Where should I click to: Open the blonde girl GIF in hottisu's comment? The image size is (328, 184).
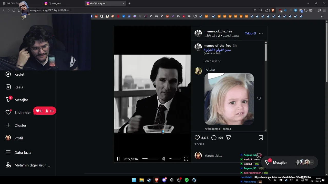tap(229, 99)
